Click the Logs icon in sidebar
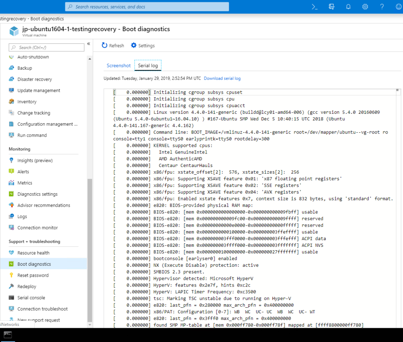403x342 pixels. tap(11, 216)
